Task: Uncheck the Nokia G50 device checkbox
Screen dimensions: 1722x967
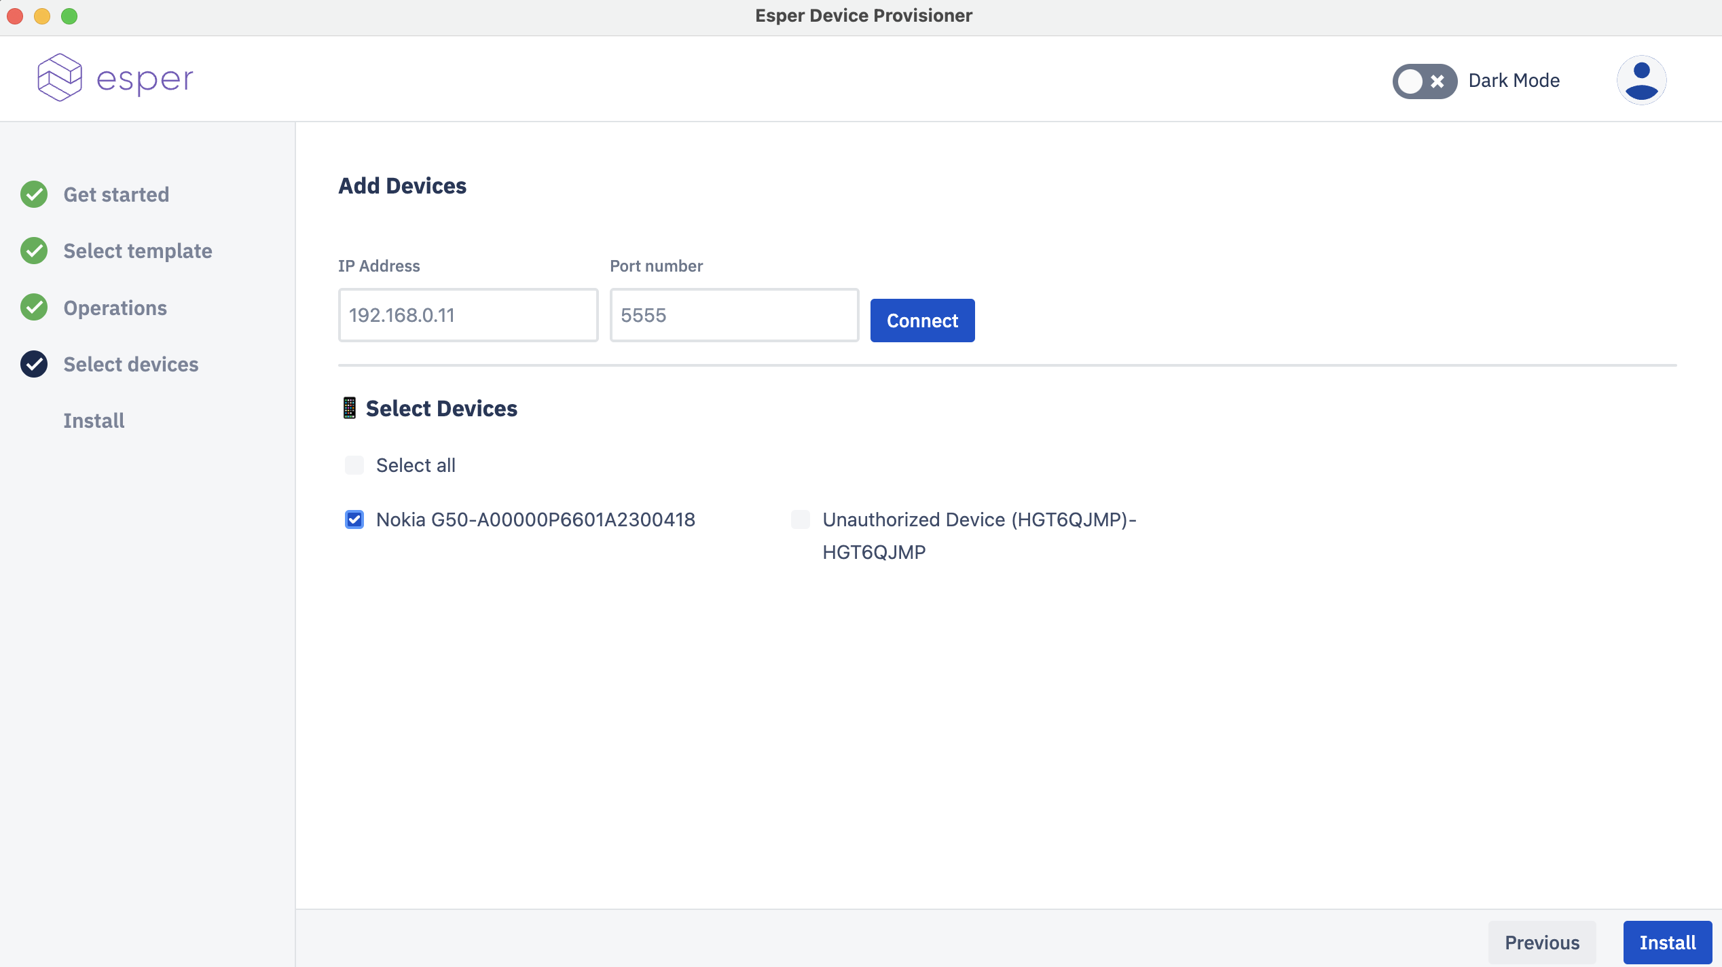Action: coord(354,519)
